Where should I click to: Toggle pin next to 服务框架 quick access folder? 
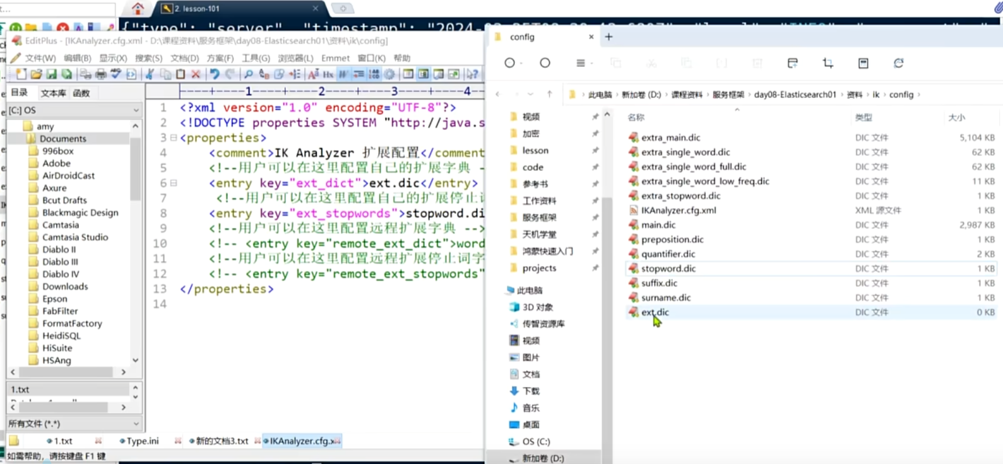tap(595, 217)
